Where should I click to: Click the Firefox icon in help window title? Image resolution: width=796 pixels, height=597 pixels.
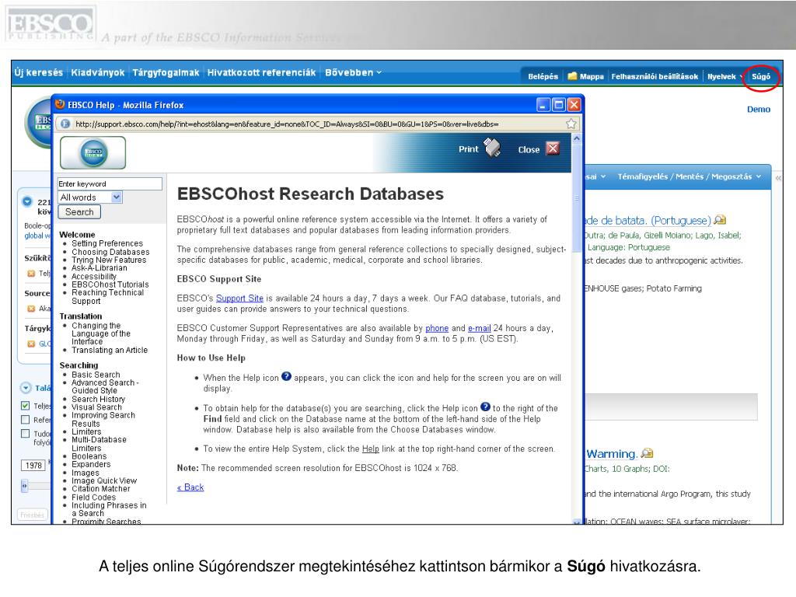pyautogui.click(x=60, y=105)
